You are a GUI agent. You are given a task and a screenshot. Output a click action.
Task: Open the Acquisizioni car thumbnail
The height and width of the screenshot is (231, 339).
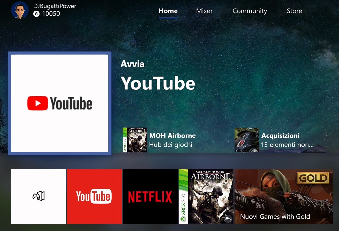tap(246, 140)
